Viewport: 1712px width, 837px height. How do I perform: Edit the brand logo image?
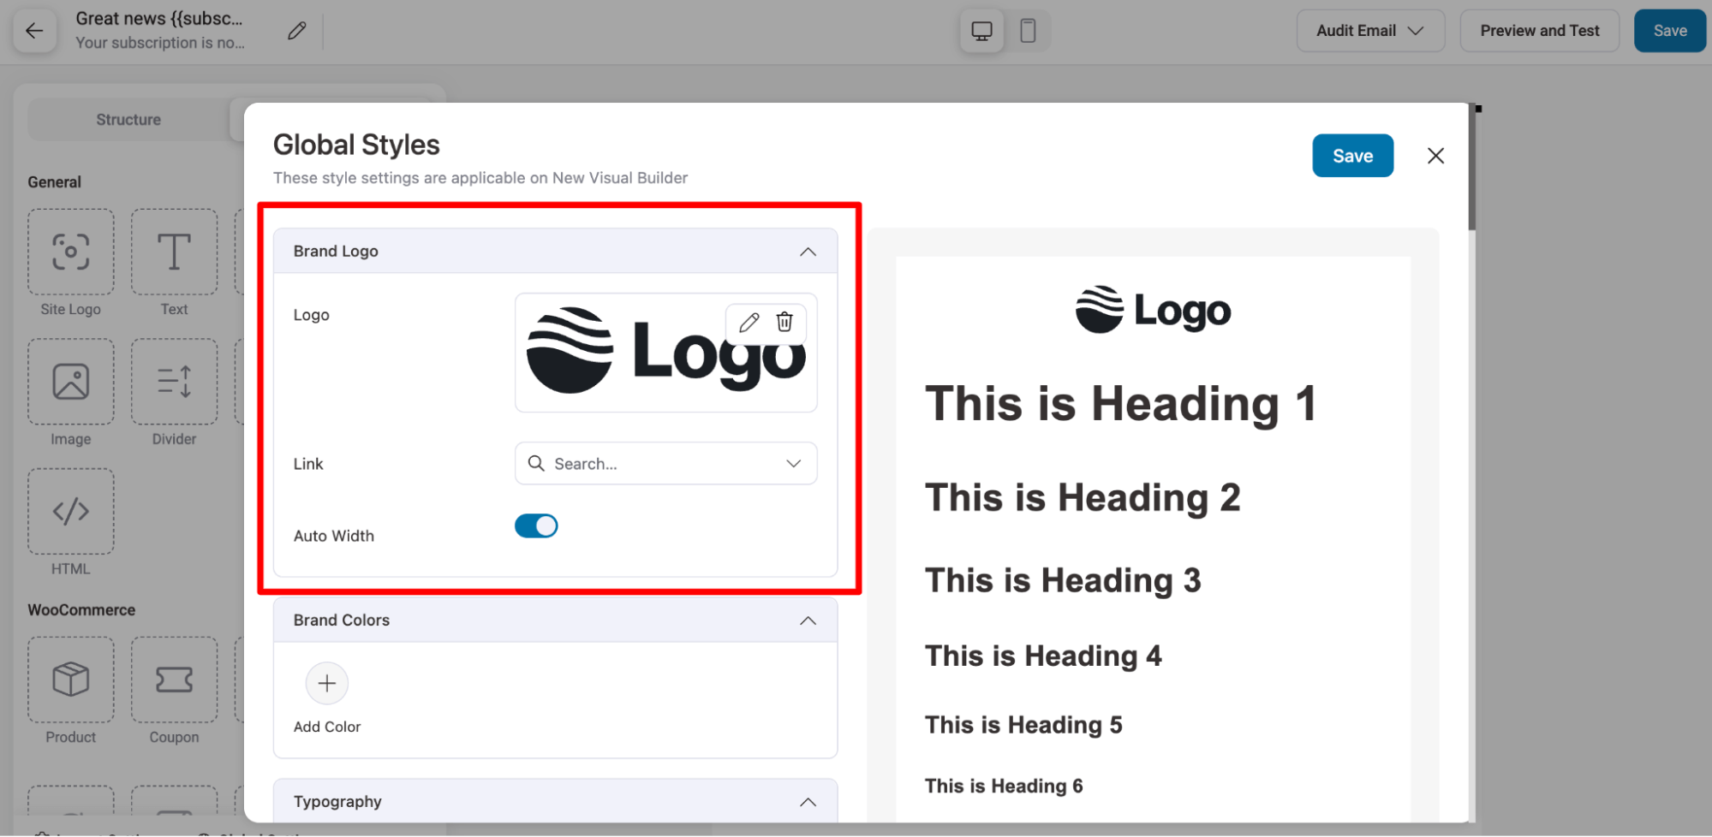[x=749, y=322]
